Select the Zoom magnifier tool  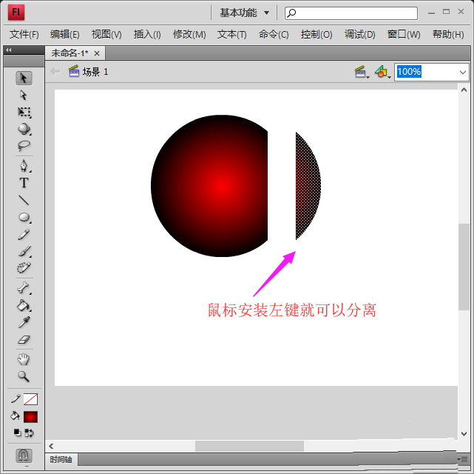click(x=24, y=376)
